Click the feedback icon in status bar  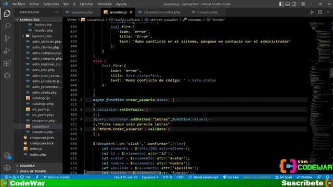pos(319,177)
